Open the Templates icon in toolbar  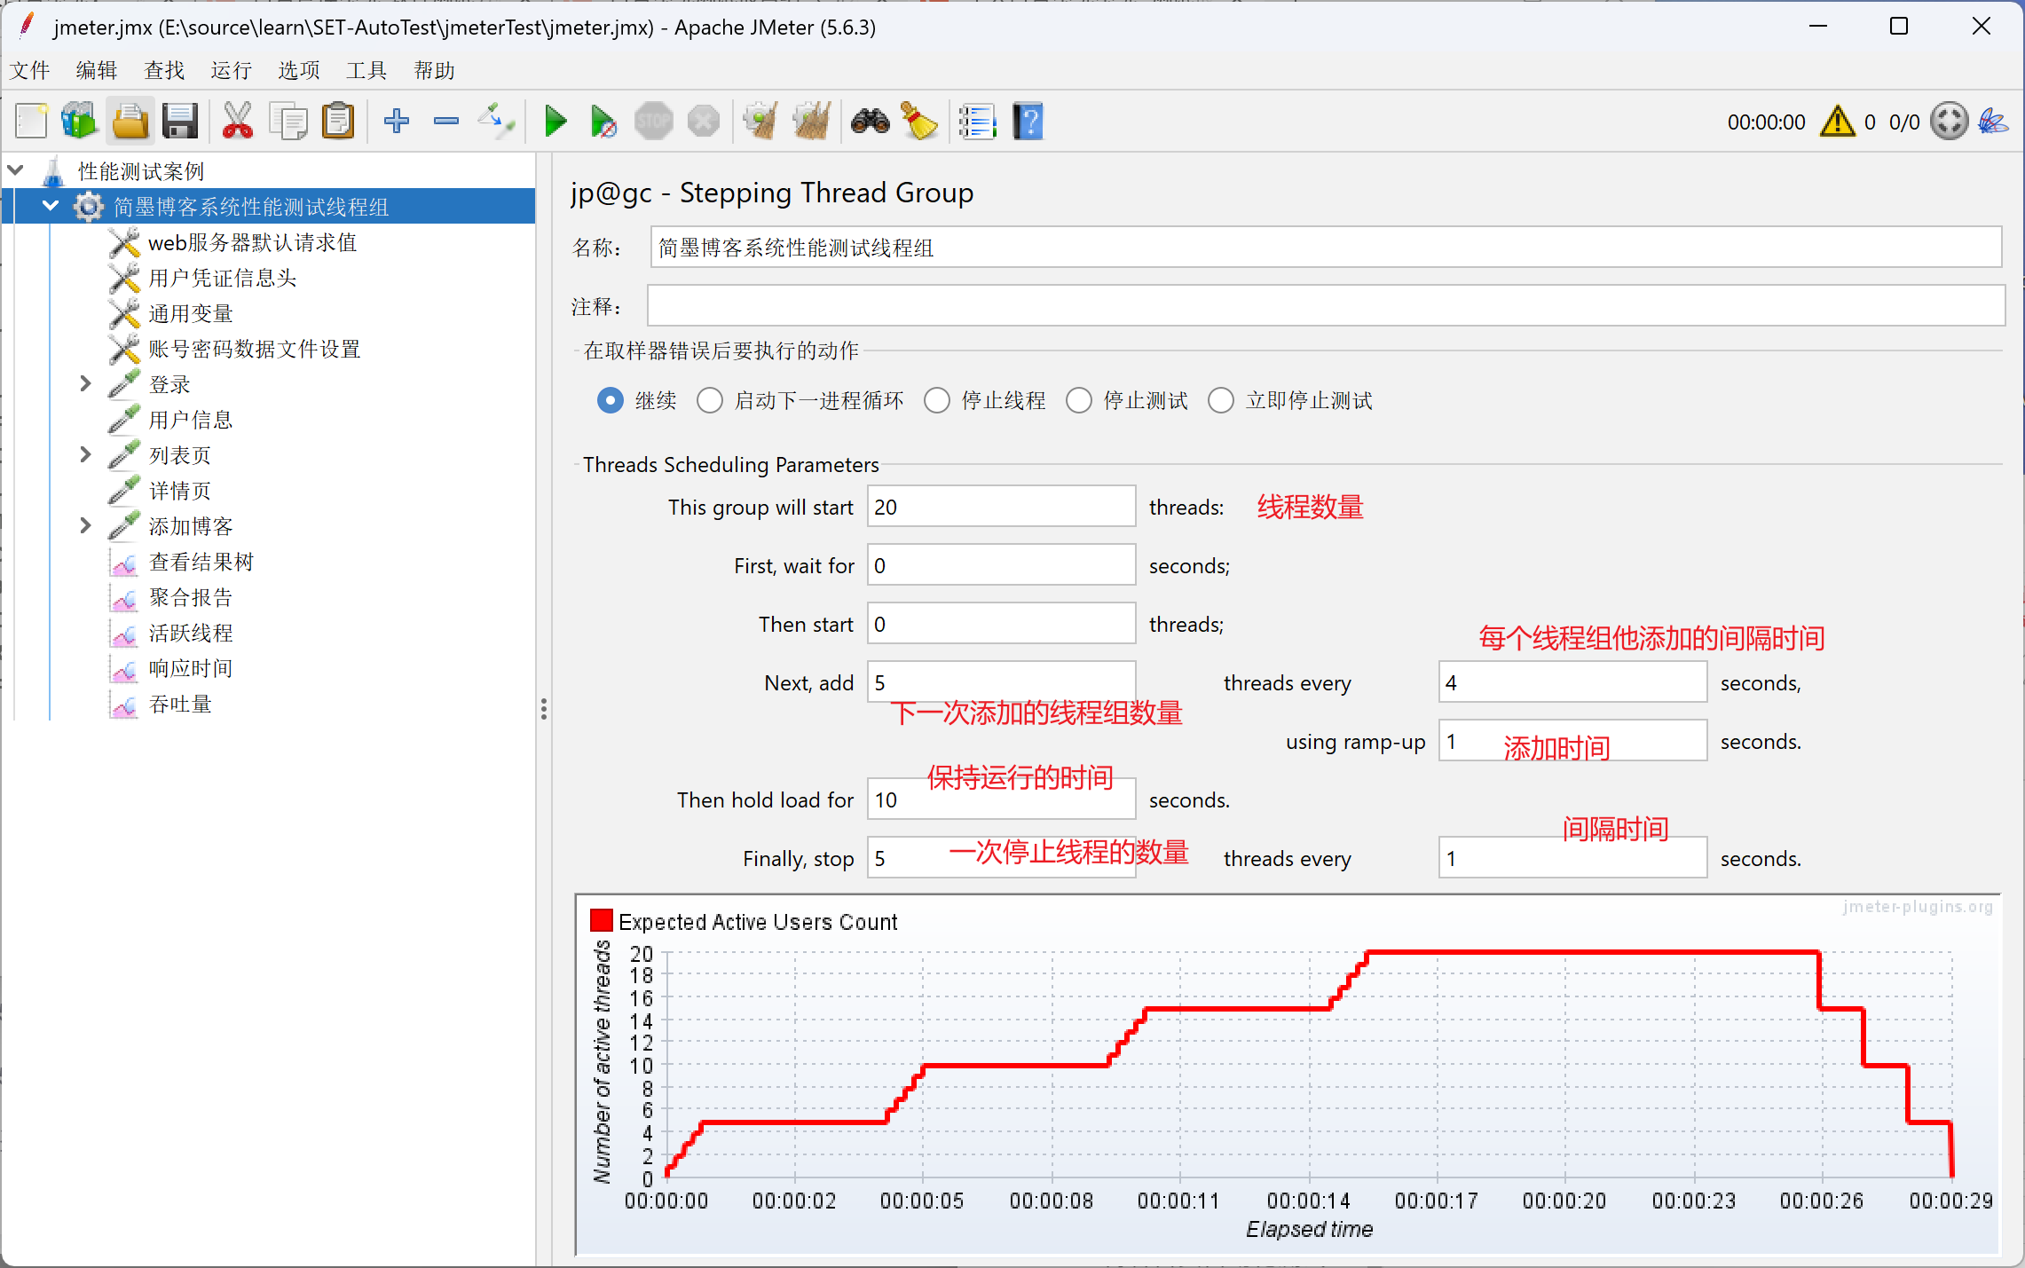tap(80, 121)
